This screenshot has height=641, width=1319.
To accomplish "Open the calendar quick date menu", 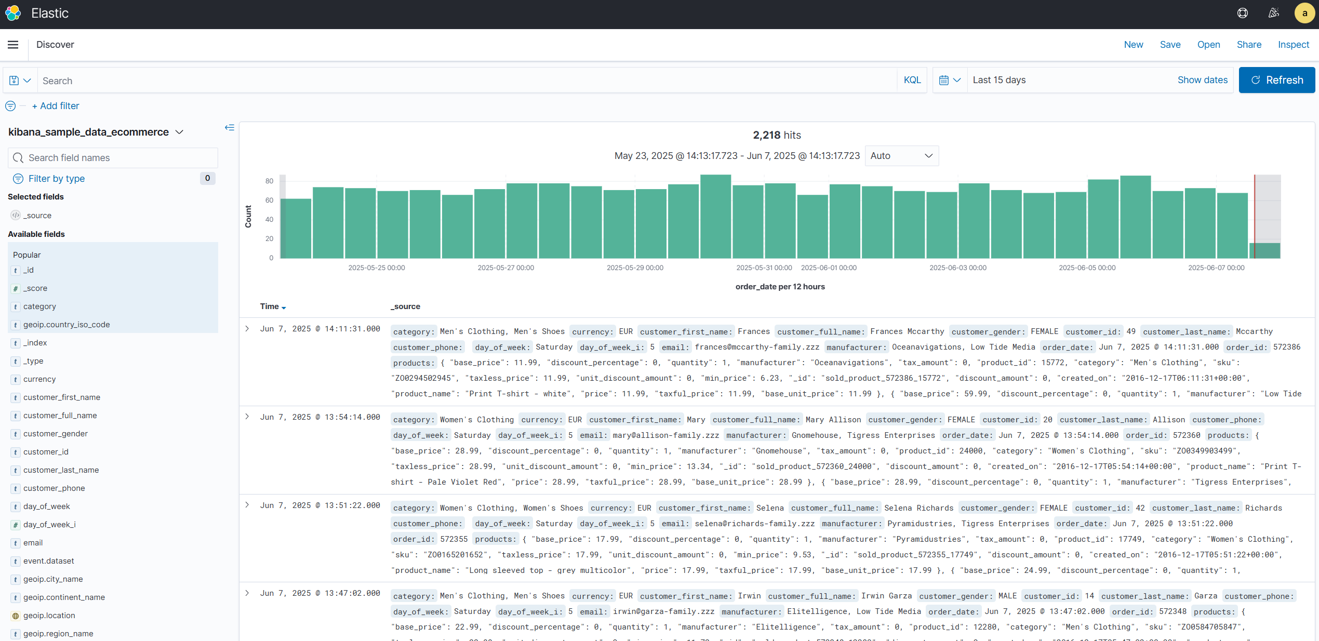I will [950, 80].
